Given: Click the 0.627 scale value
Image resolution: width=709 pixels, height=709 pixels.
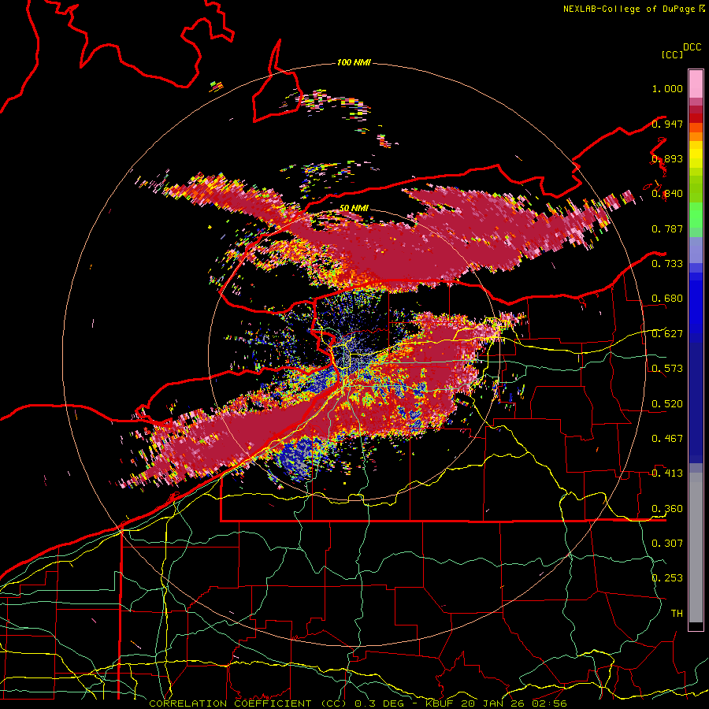Looking at the screenshot, I should (x=667, y=334).
